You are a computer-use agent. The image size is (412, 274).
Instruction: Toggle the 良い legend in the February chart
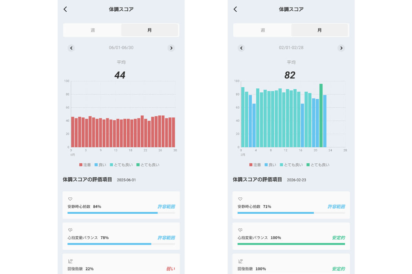(270, 165)
